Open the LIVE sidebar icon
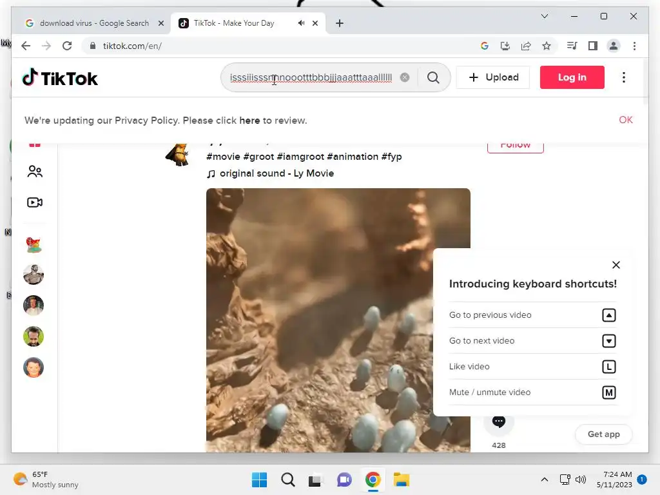 pos(35,202)
